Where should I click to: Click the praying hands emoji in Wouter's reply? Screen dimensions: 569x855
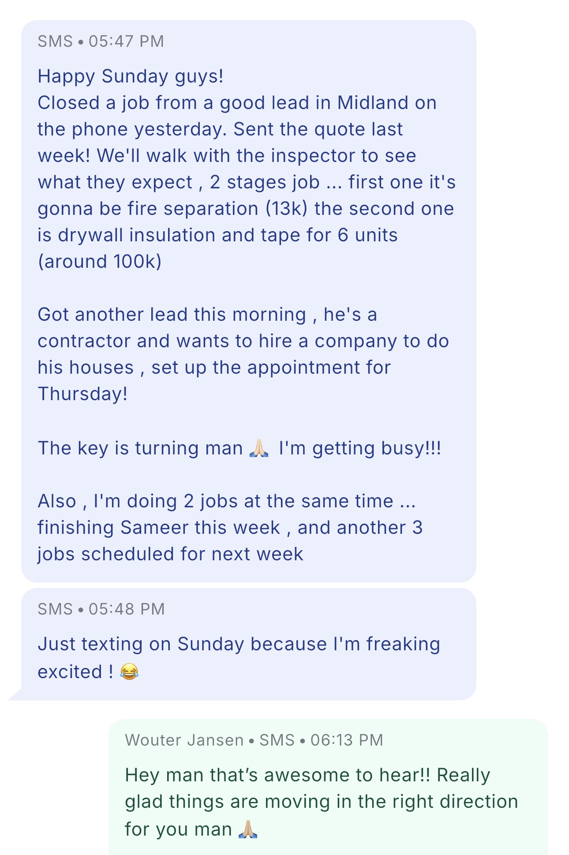click(x=248, y=829)
